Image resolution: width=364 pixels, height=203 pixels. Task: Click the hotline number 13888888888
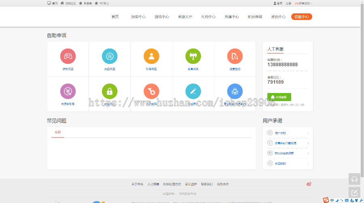coord(282,64)
